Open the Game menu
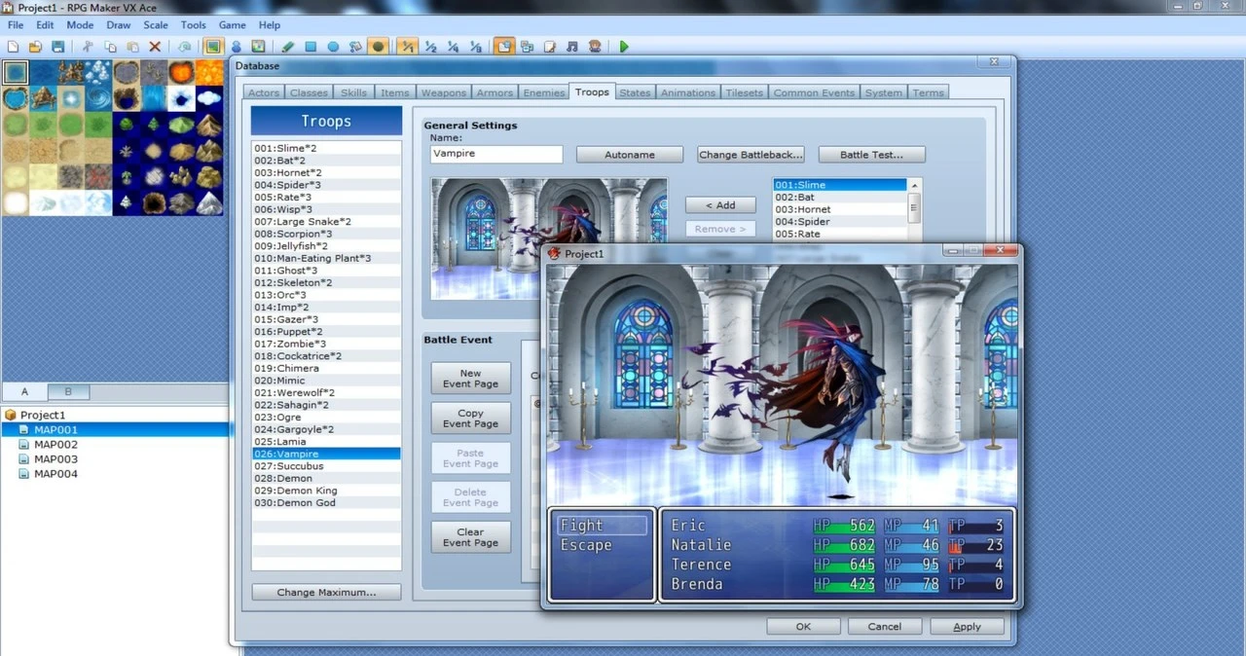The image size is (1246, 656). (232, 25)
